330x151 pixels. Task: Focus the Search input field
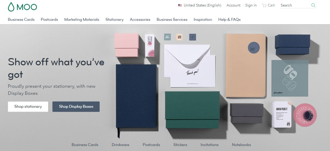(x=295, y=5)
